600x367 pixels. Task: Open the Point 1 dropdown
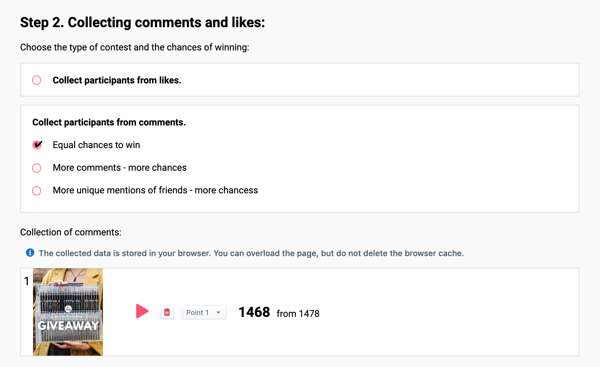pos(204,312)
